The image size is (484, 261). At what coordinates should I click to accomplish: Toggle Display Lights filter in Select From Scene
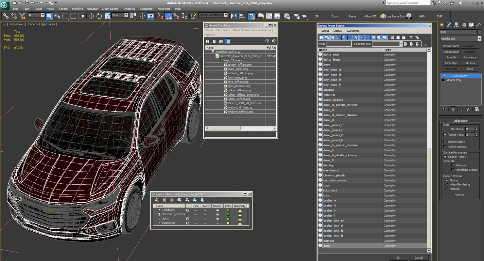tap(333, 38)
